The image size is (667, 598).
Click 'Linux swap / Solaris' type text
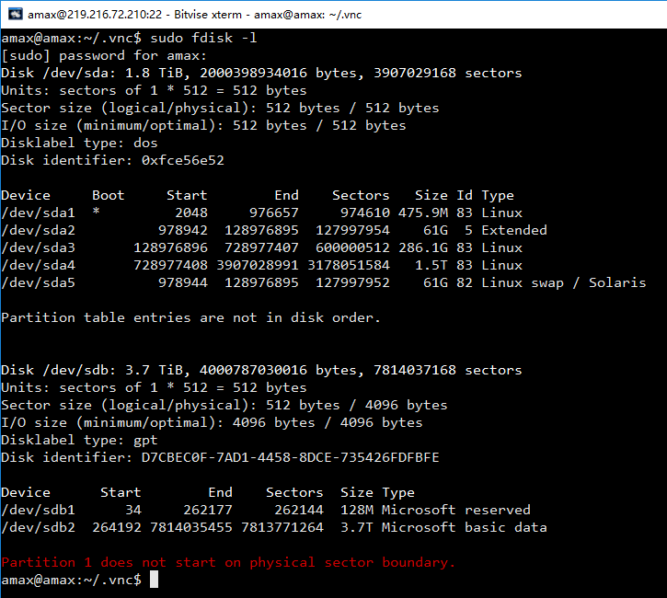click(564, 282)
